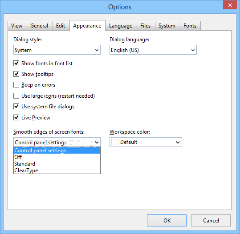240x234 pixels.
Task: Confirm settings with the OK button
Action: pyautogui.click(x=167, y=220)
